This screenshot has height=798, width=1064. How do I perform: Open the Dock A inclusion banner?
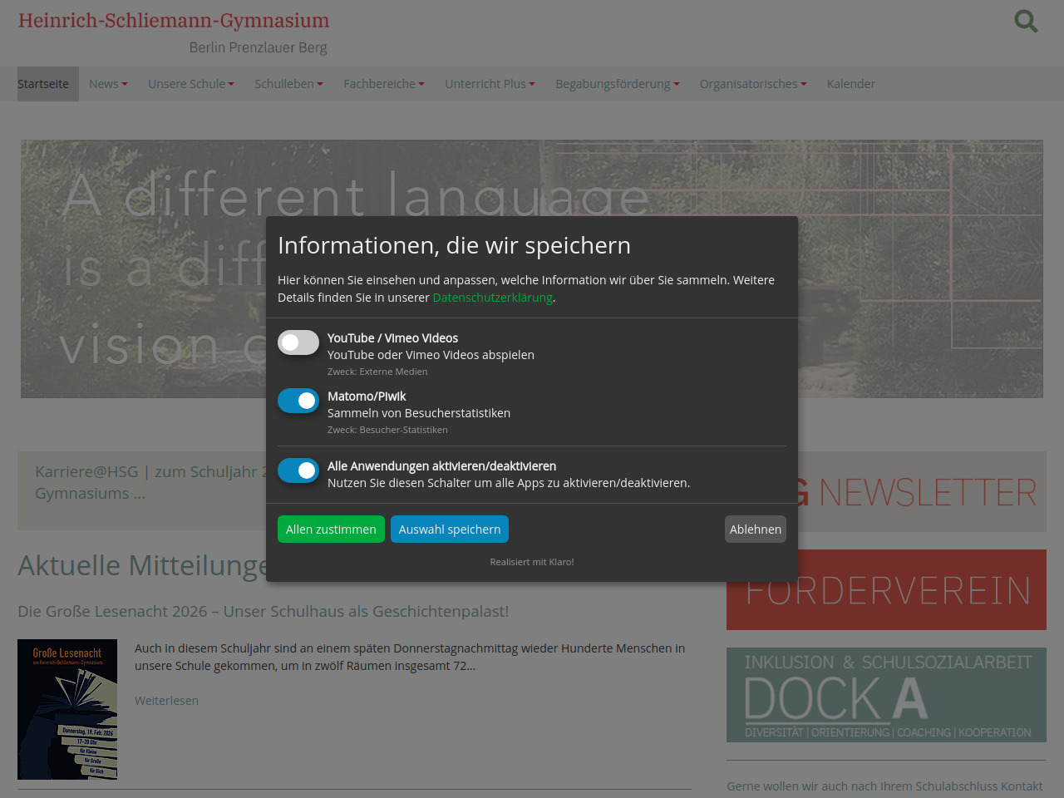pyautogui.click(x=886, y=695)
